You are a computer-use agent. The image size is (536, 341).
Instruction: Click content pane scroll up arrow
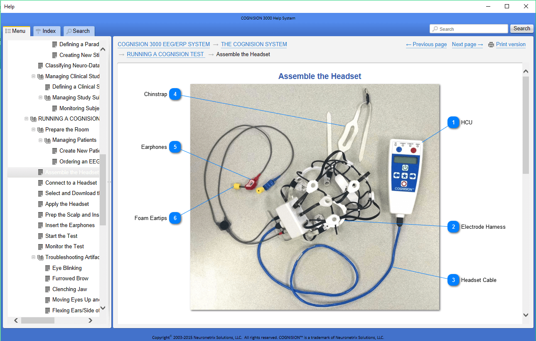coord(526,72)
